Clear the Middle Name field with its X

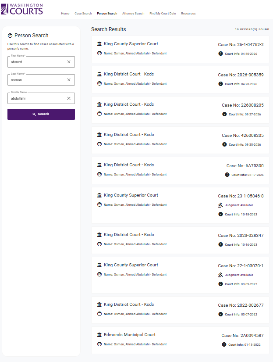69,98
